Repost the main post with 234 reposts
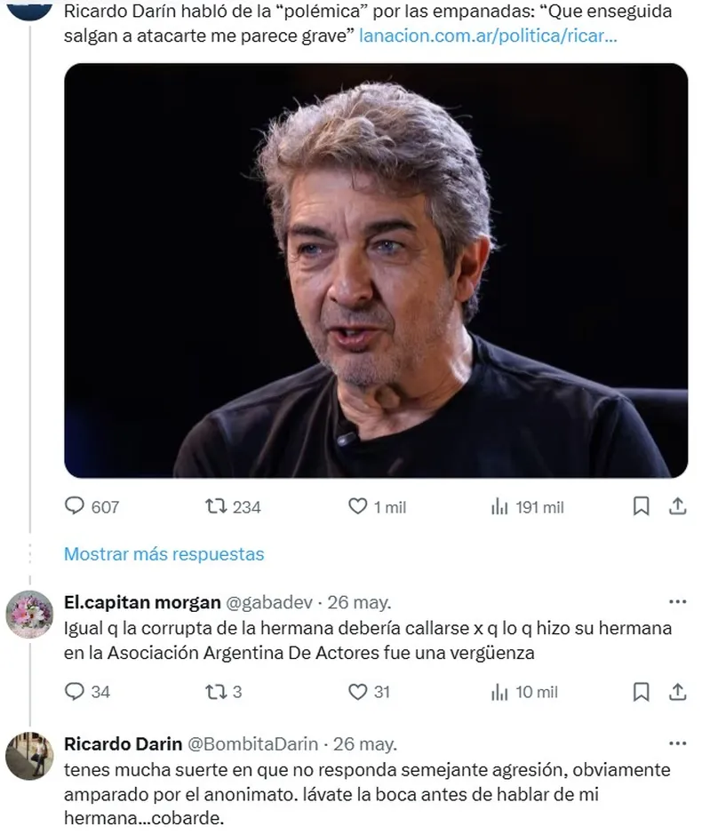702x834 pixels. coord(215,506)
